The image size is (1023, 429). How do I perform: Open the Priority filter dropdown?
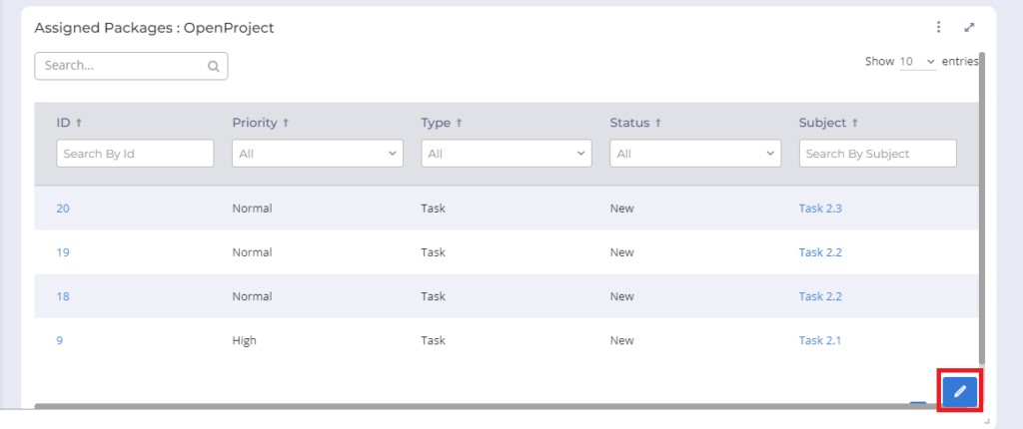318,154
